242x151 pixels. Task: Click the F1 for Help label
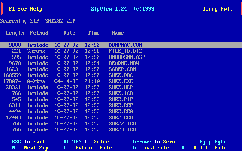click(25, 9)
